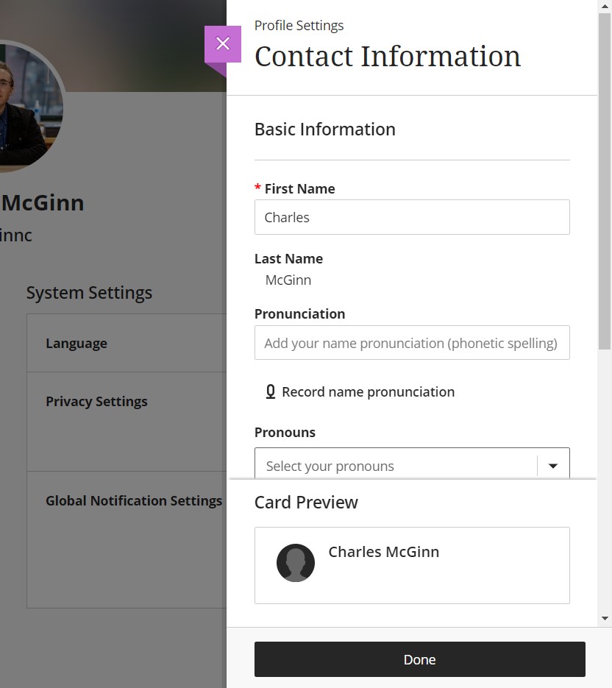Click the microphone icon for name recording
The width and height of the screenshot is (612, 688).
[x=271, y=391]
